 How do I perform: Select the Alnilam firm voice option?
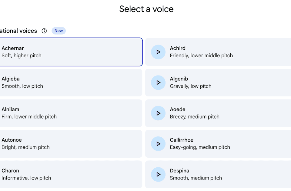pos(70,113)
